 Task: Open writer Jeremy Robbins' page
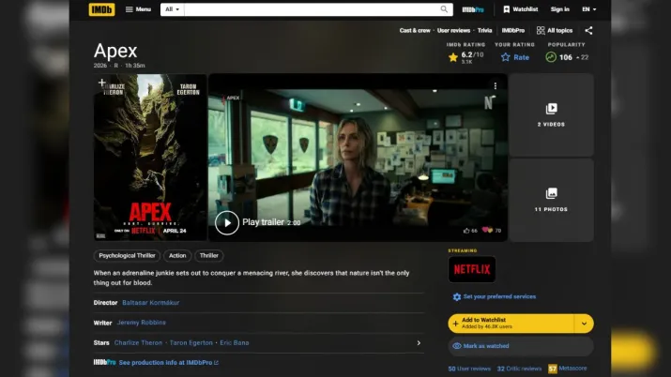[141, 323]
